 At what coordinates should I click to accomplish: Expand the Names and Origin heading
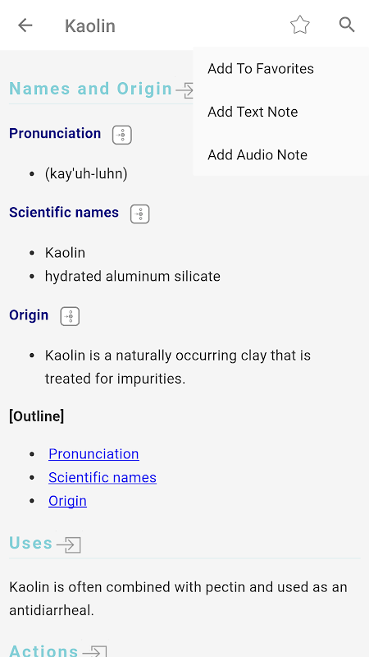pyautogui.click(x=91, y=89)
